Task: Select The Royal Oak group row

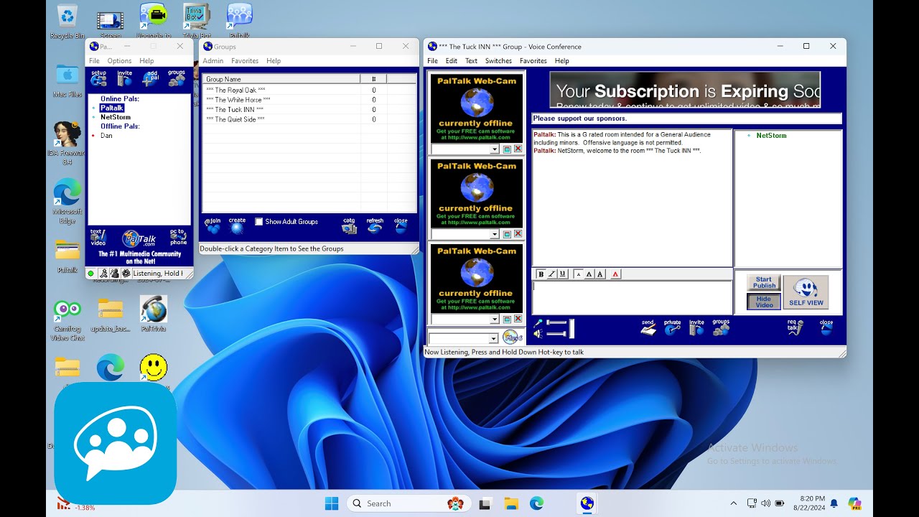Action: pos(309,90)
